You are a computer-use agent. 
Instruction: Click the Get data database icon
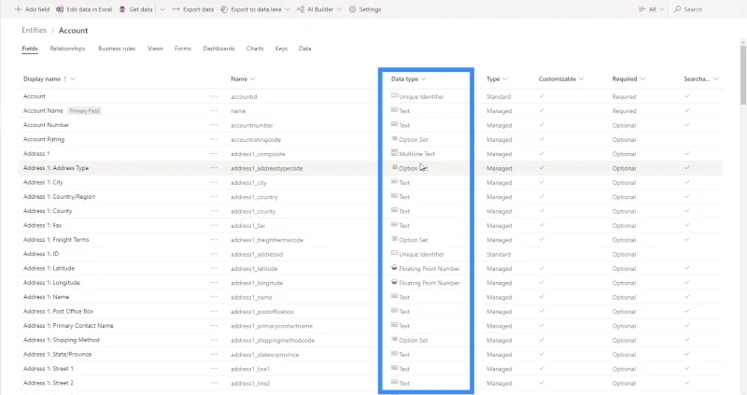click(x=122, y=9)
